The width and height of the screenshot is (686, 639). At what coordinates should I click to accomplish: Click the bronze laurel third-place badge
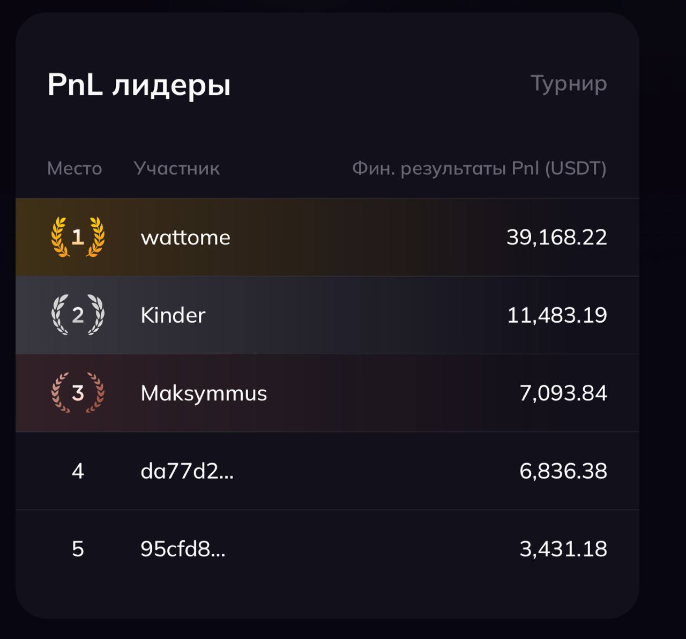[78, 393]
